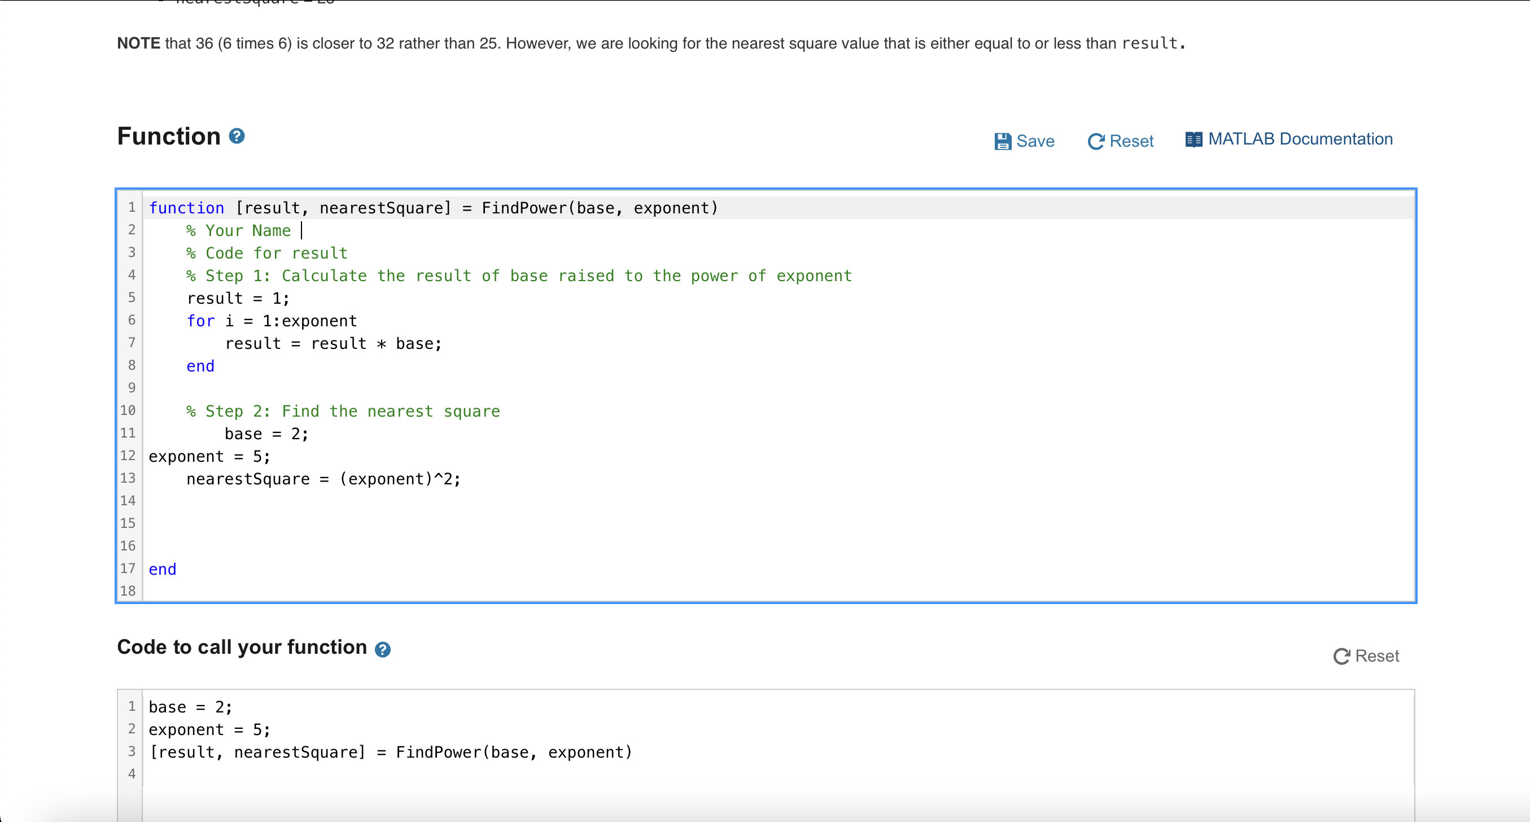
Task: Click the % Your Name comment line
Action: pos(238,230)
